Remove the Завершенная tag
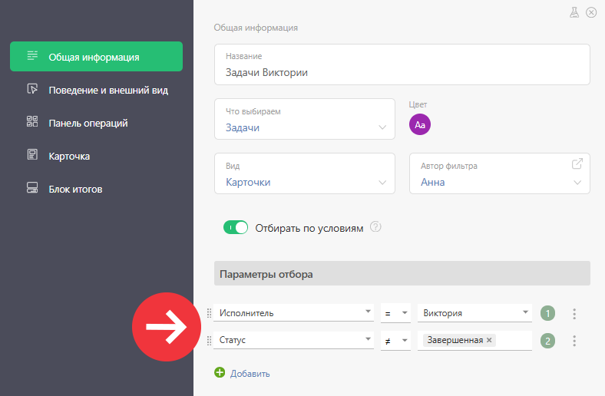Screen dimensions: 605x396 click(489, 340)
